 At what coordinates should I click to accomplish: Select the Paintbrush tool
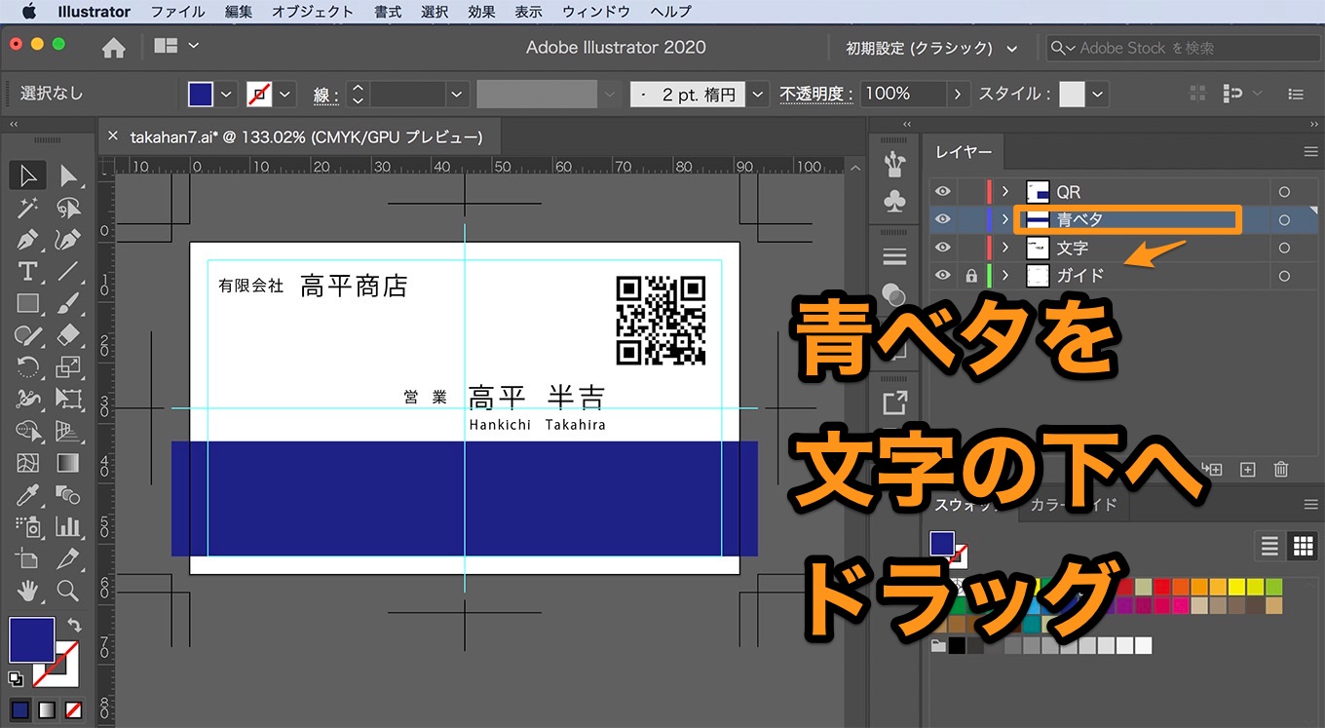pos(68,304)
